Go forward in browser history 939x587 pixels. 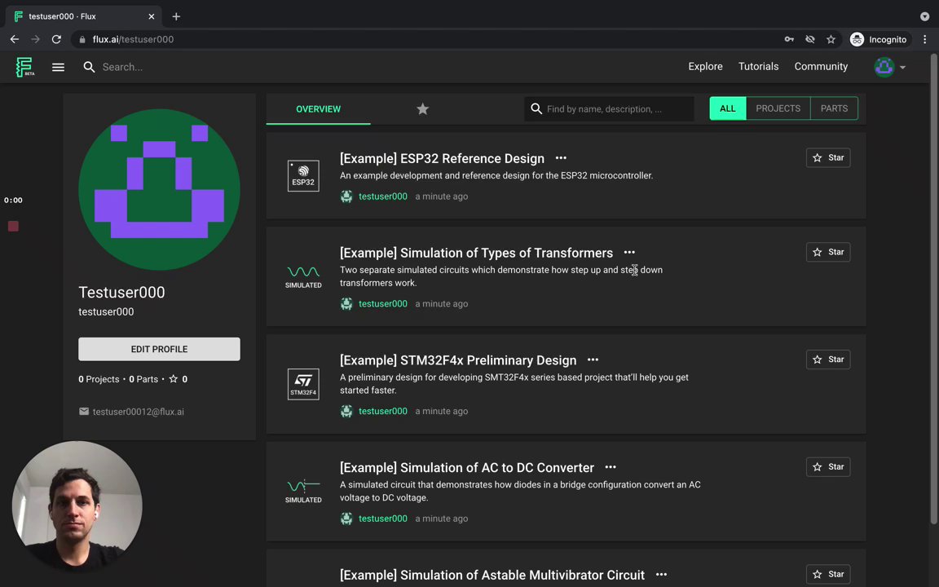pyautogui.click(x=35, y=39)
